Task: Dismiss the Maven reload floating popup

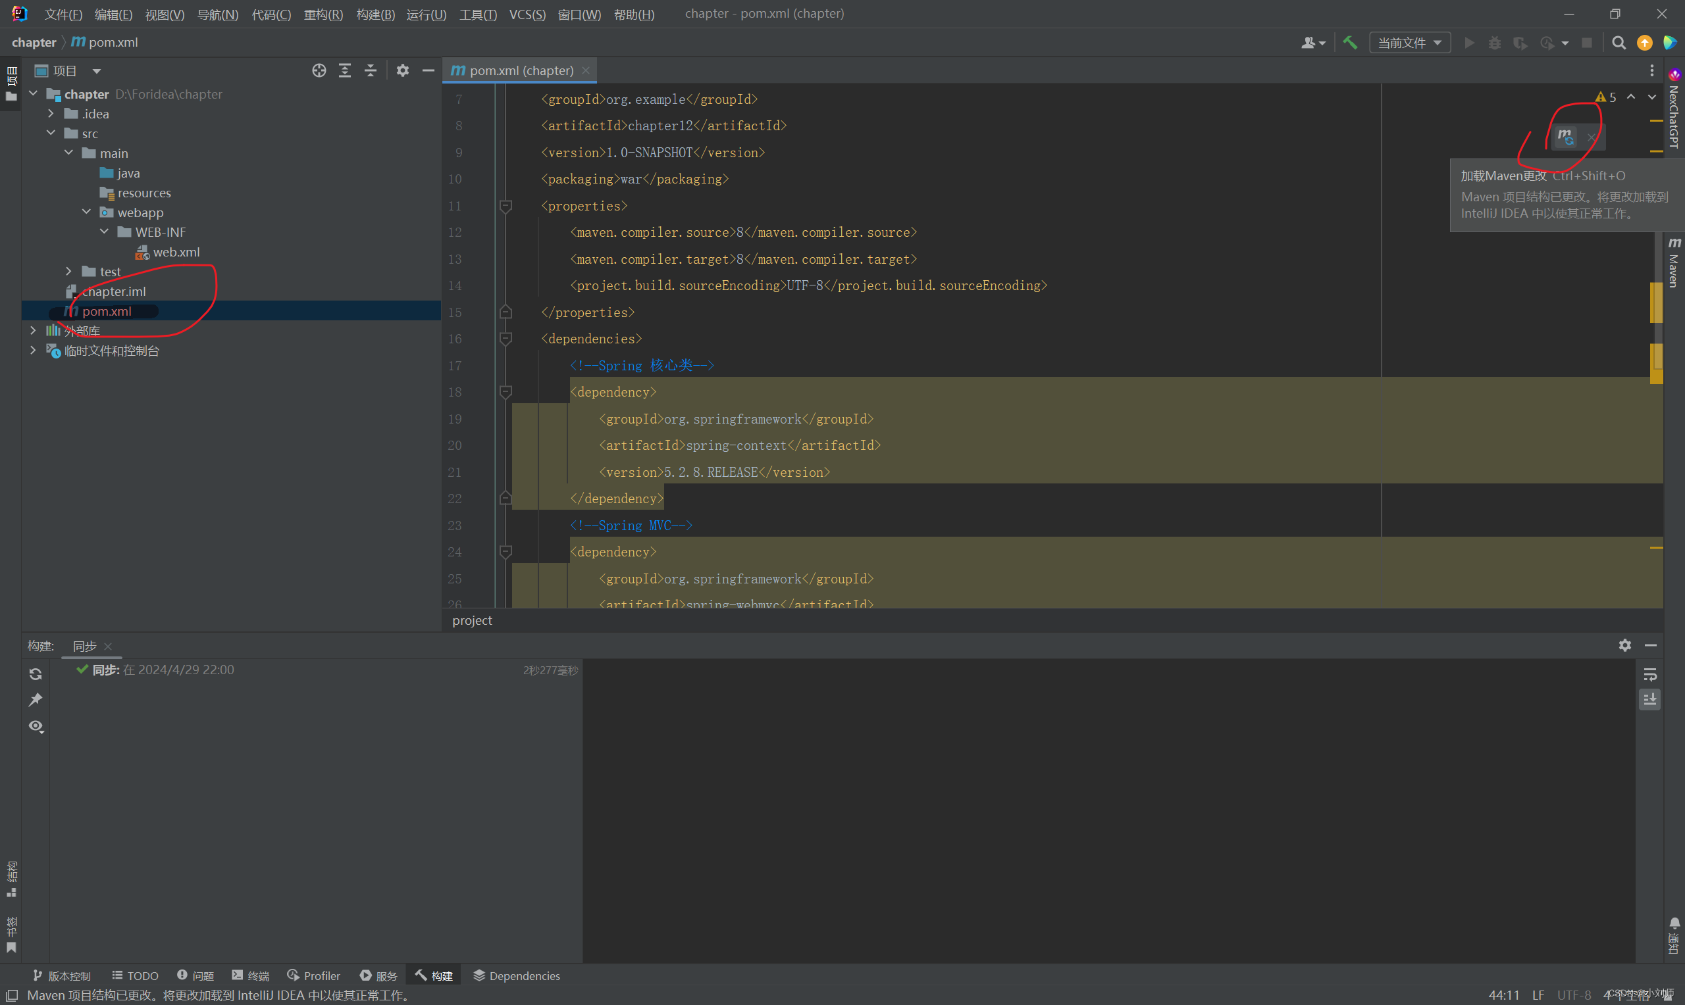Action: pyautogui.click(x=1591, y=137)
